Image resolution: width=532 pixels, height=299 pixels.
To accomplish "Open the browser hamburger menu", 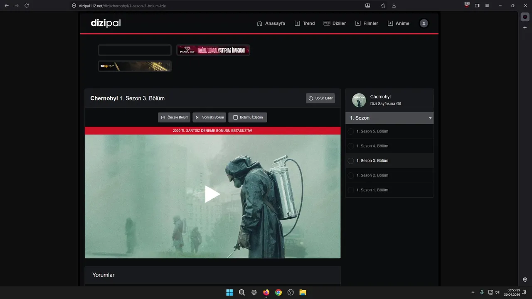I will 487,5.
